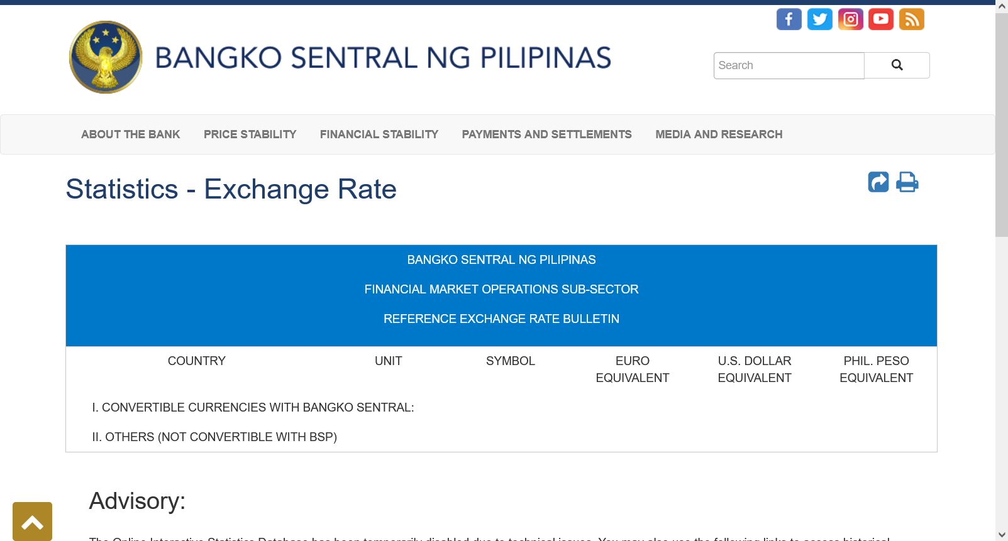
Task: Open the BSP Facebook page icon
Action: (789, 19)
